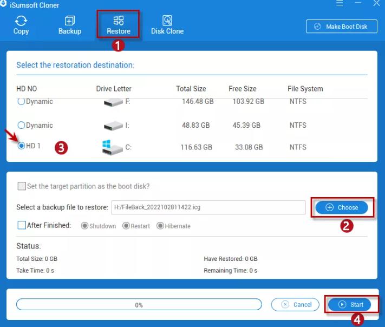385x327 pixels.
Task: Minimize the iSumsoft Cloner window
Action: click(x=358, y=3)
